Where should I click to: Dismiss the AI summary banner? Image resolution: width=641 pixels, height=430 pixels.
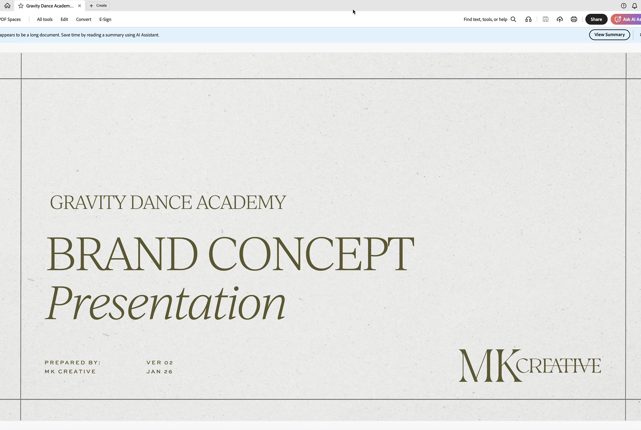click(640, 35)
